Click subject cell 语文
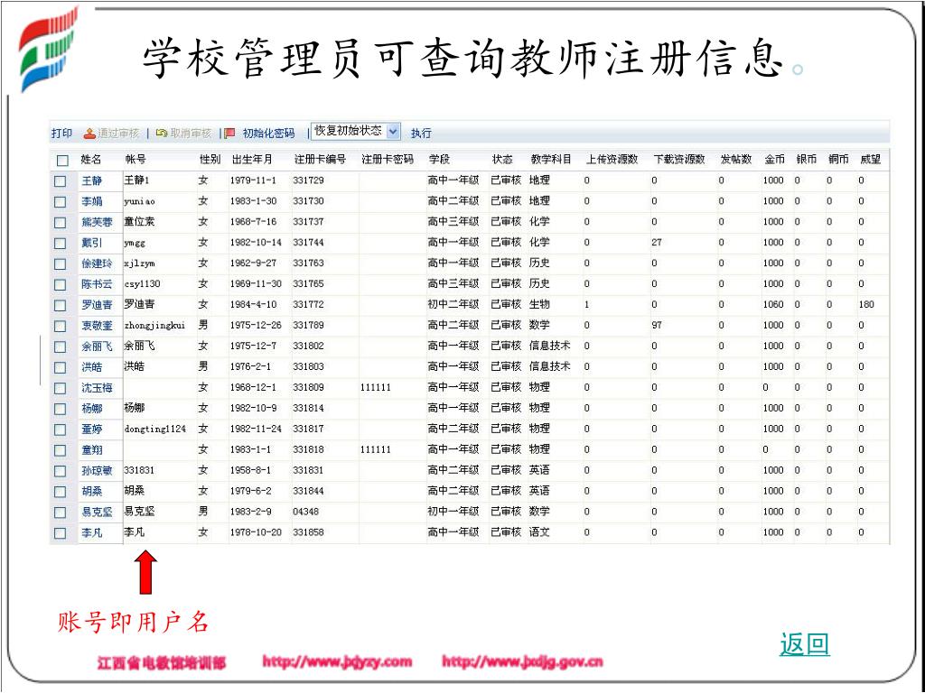925x693 pixels. pos(539,532)
